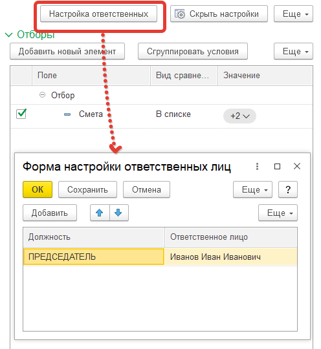Image resolution: width=321 pixels, height=349 pixels.
Task: Click the blue dash icon beside Смета
Action: pos(67,114)
